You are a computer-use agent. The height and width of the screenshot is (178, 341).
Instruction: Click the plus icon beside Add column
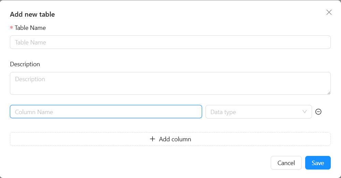[x=153, y=139]
